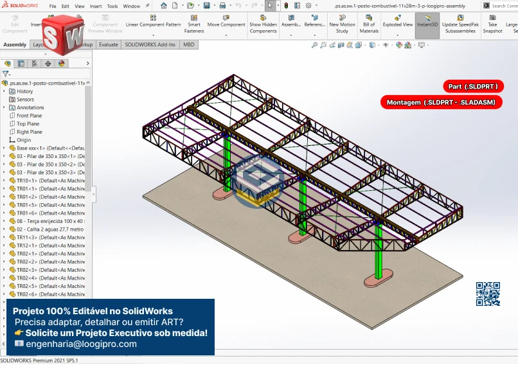This screenshot has width=518, height=365.
Task: Open the DisplayManager tab icon
Action: (62, 64)
